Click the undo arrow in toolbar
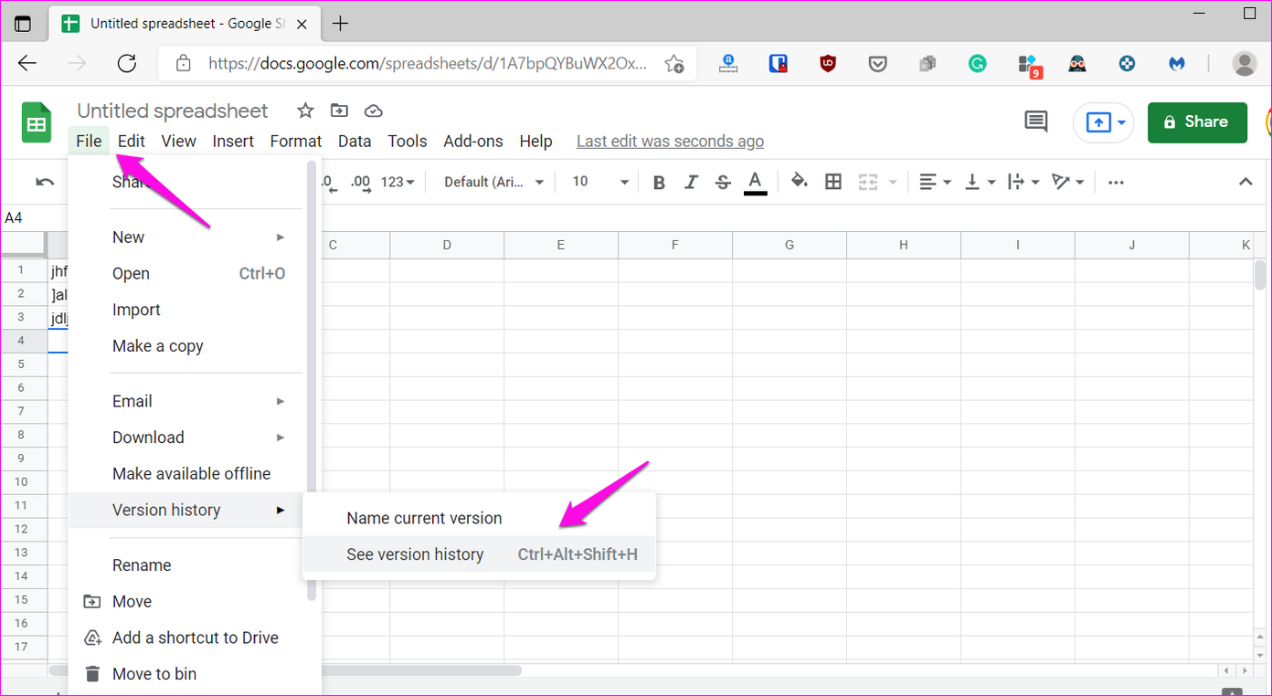The image size is (1272, 696). [45, 182]
